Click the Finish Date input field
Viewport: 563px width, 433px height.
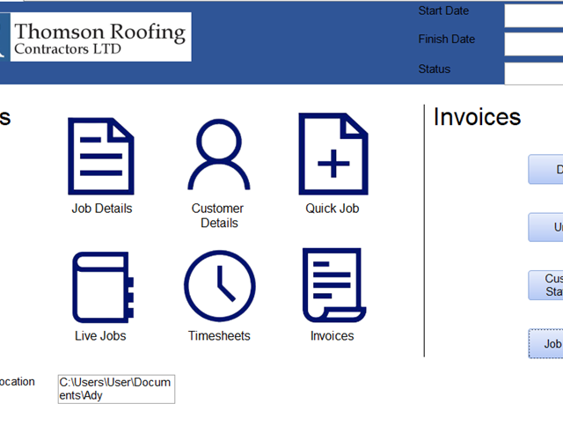(x=535, y=43)
